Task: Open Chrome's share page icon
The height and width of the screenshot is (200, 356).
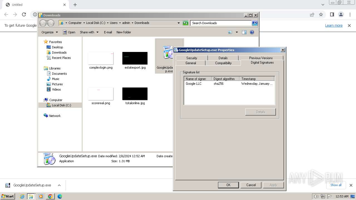Action: 312,14
